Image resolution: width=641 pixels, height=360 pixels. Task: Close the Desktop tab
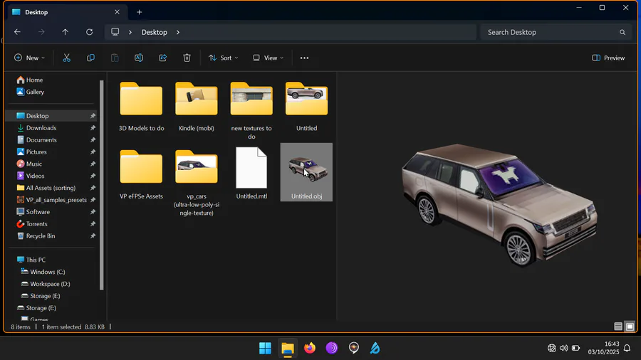(x=117, y=12)
